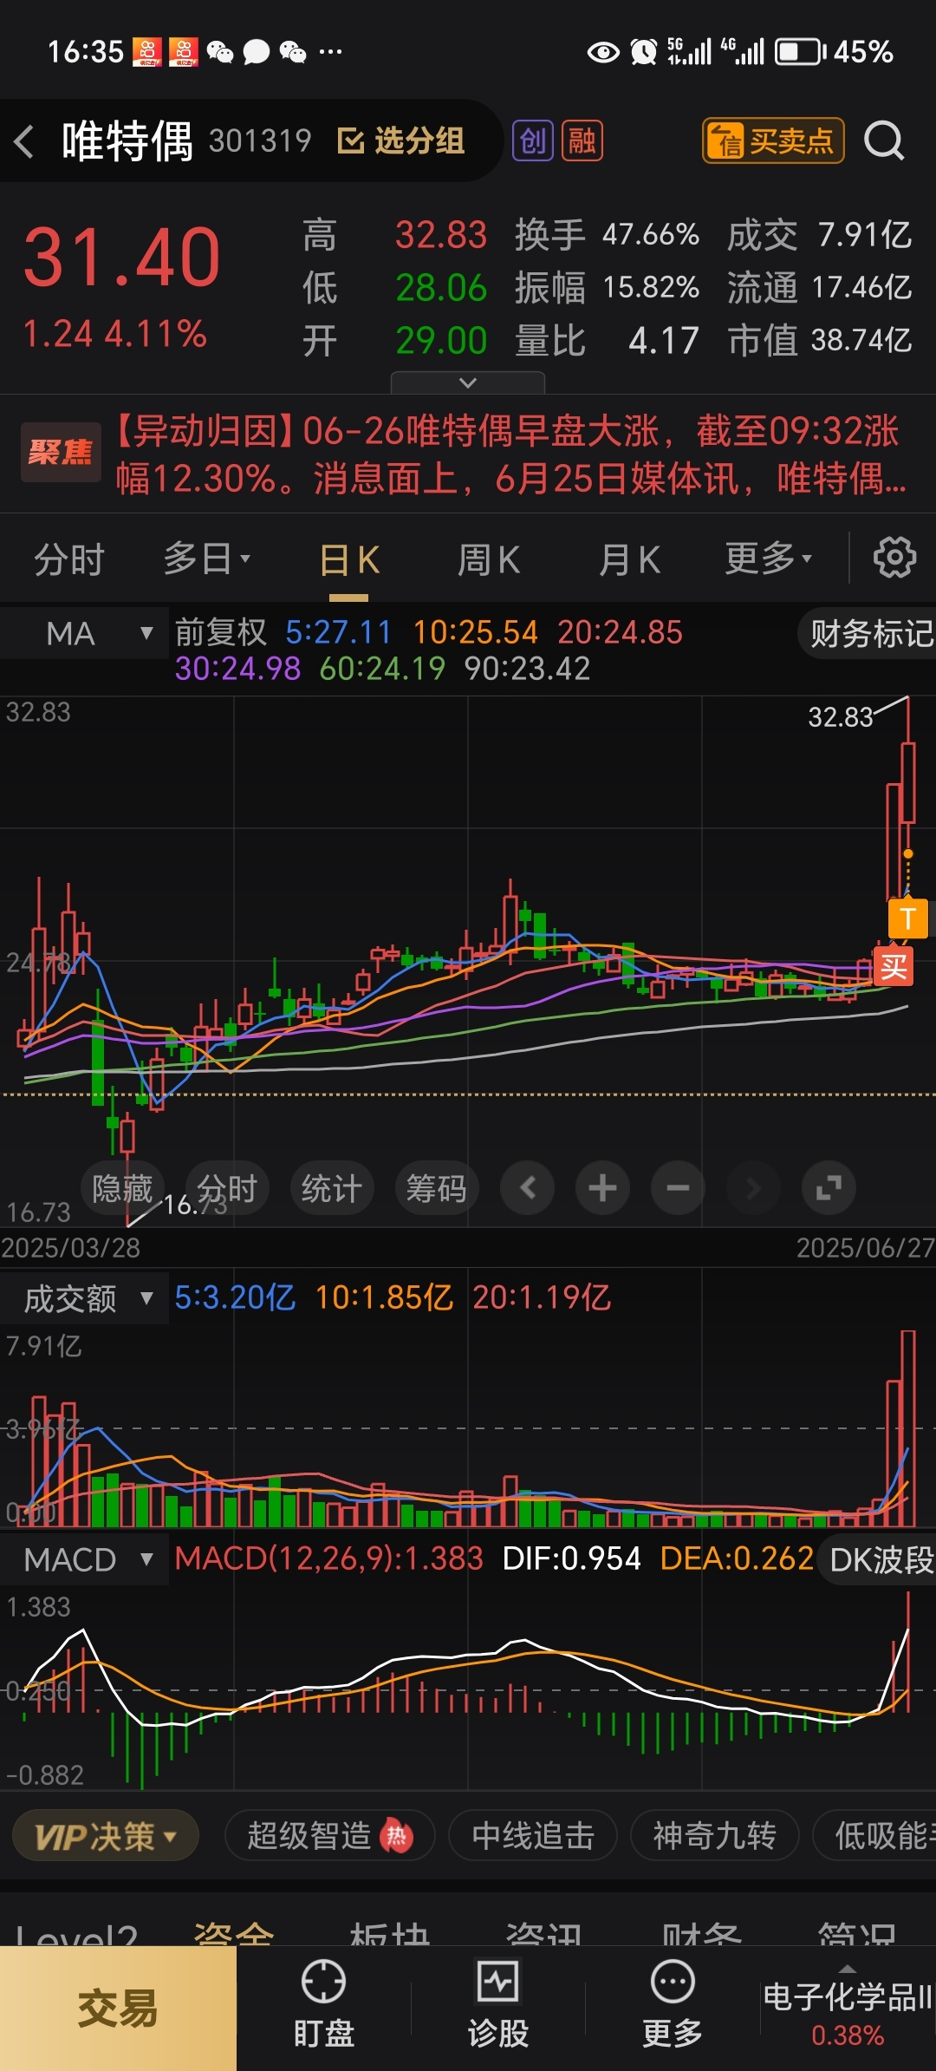
Task: Expand chart to fullscreen icon
Action: pos(829,1187)
